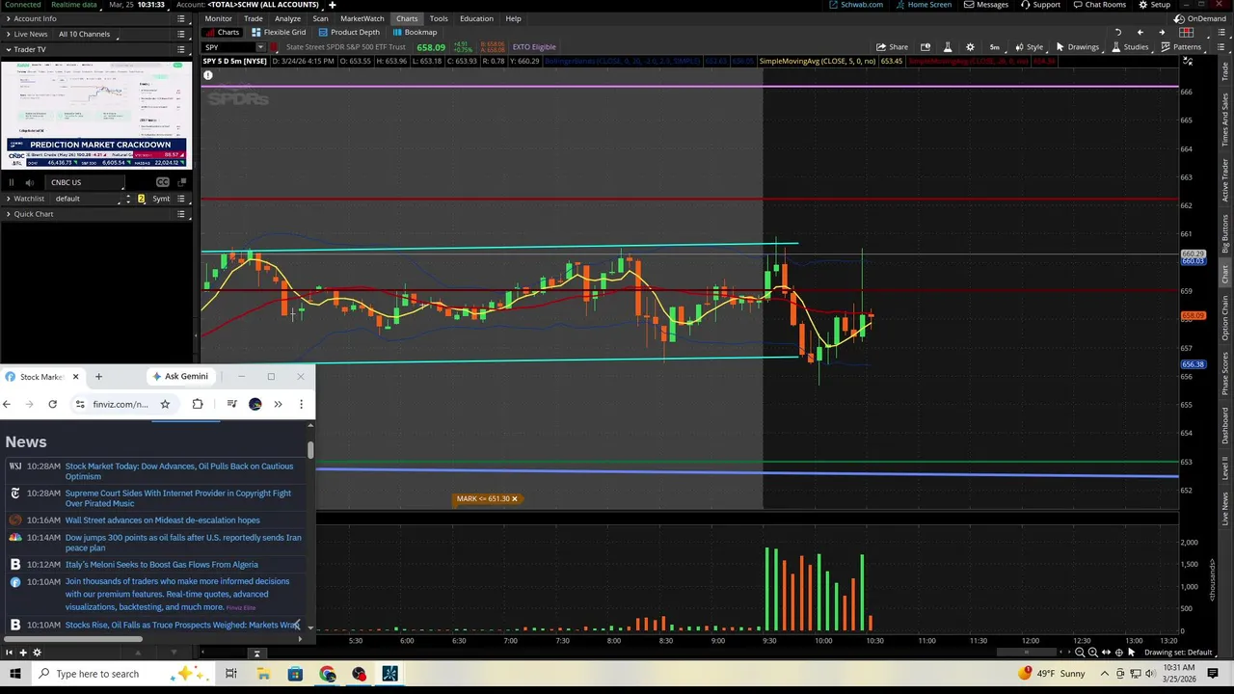This screenshot has height=694, width=1234.
Task: Select the Bookmap subtab
Action: tap(415, 32)
